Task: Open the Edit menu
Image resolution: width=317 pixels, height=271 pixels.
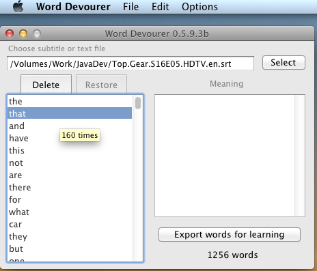Action: point(161,7)
